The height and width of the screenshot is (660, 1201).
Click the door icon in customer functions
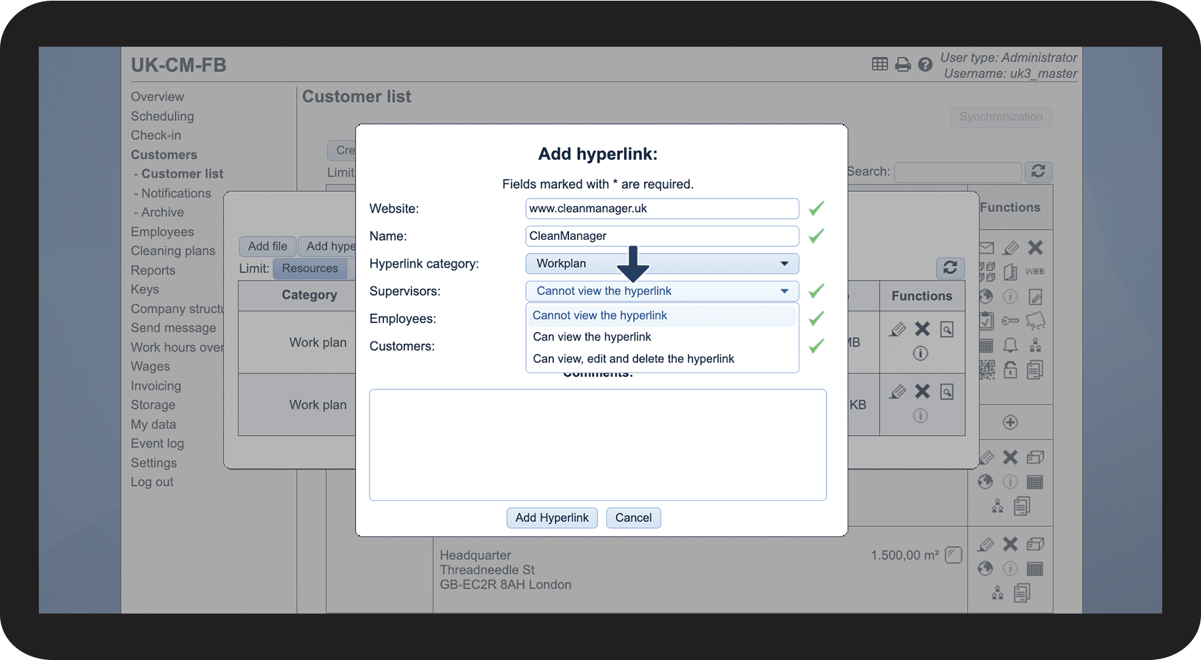click(1011, 272)
